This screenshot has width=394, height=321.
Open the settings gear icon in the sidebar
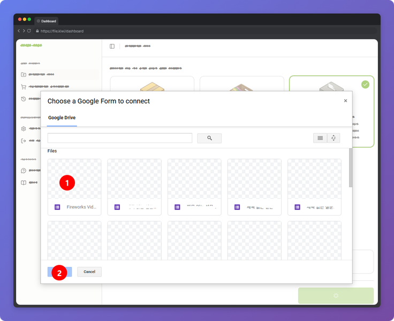pos(24,128)
